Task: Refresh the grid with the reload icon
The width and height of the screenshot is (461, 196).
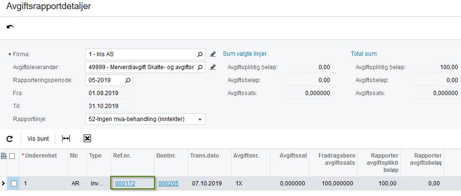Action: [10, 139]
